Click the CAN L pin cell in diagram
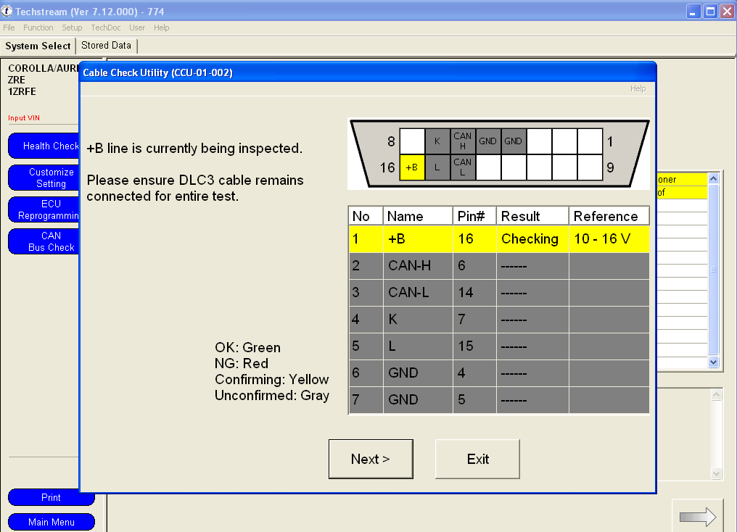The image size is (737, 532). pyautogui.click(x=463, y=167)
